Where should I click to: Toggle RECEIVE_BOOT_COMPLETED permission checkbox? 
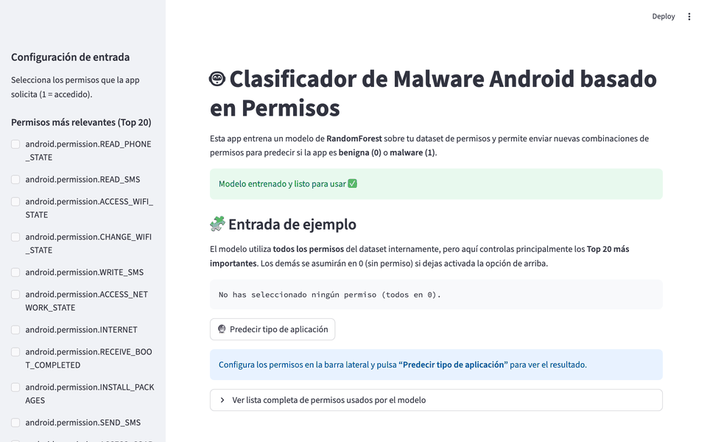point(15,352)
